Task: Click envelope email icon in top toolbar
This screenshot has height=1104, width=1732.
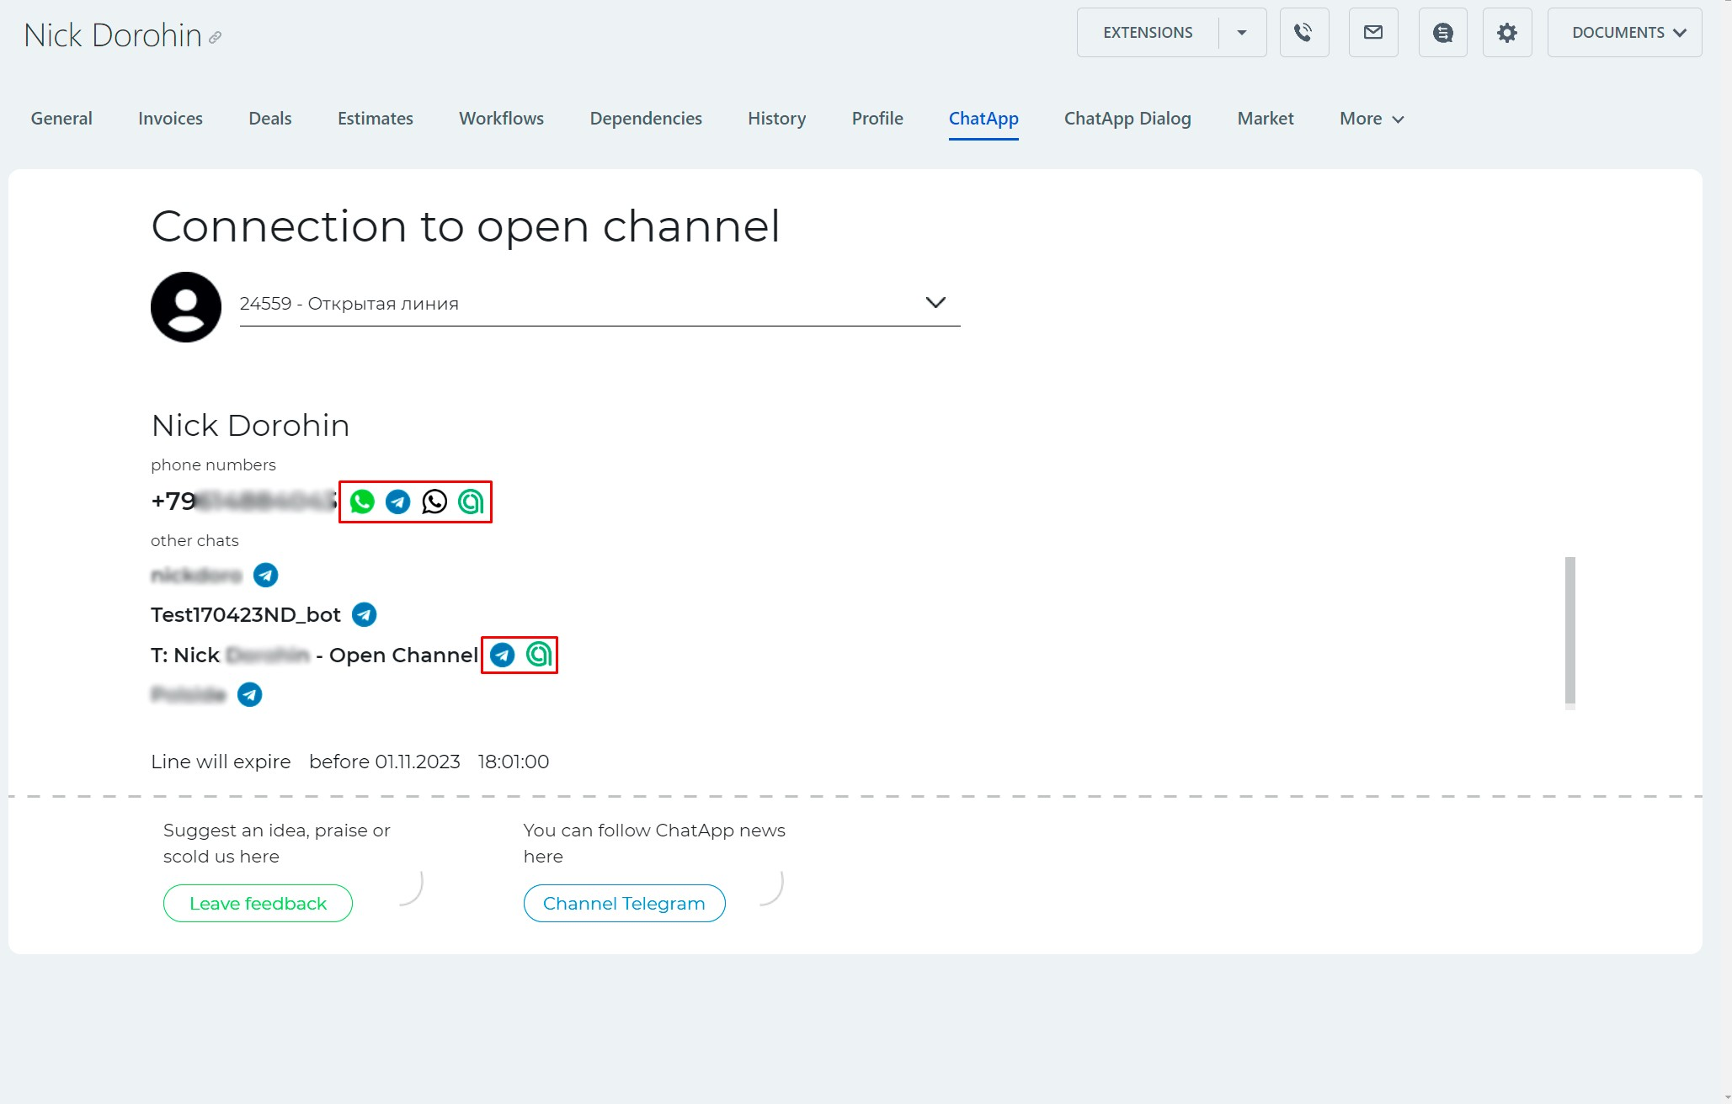Action: [1373, 33]
